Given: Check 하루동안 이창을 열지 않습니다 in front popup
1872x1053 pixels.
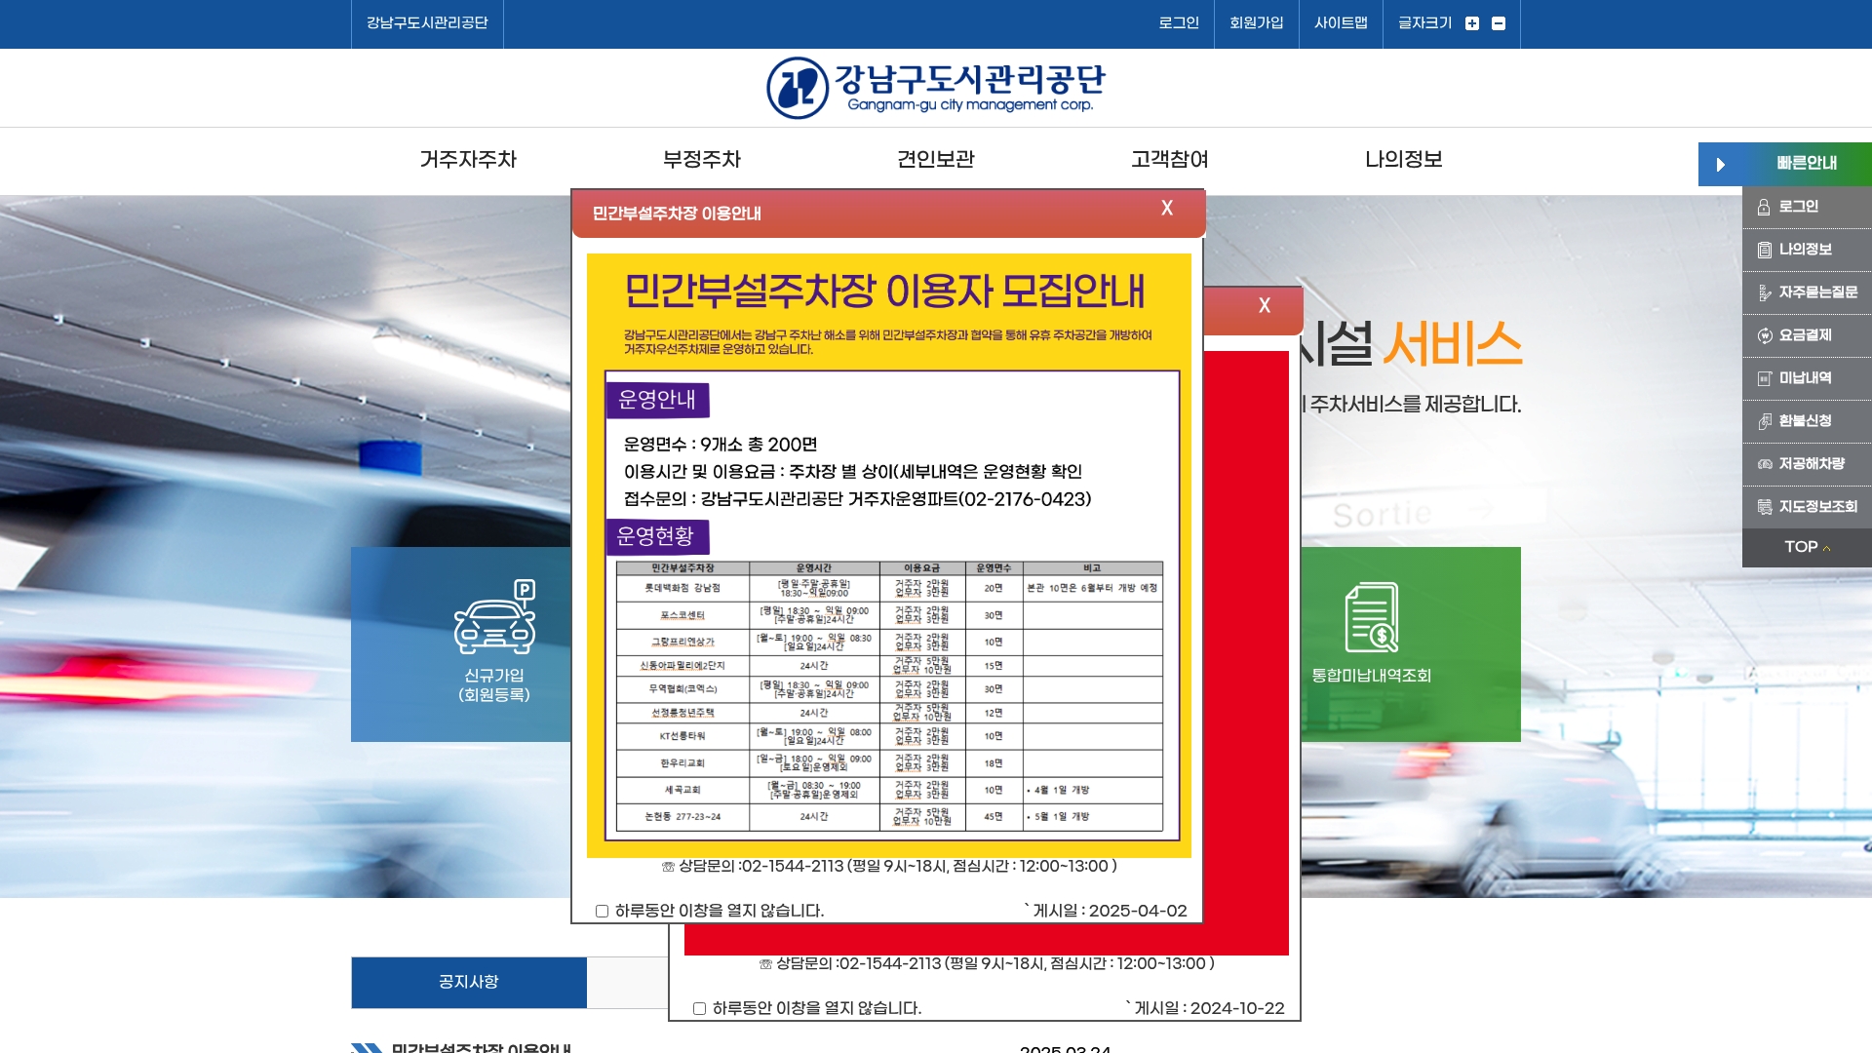Looking at the screenshot, I should pyautogui.click(x=602, y=911).
